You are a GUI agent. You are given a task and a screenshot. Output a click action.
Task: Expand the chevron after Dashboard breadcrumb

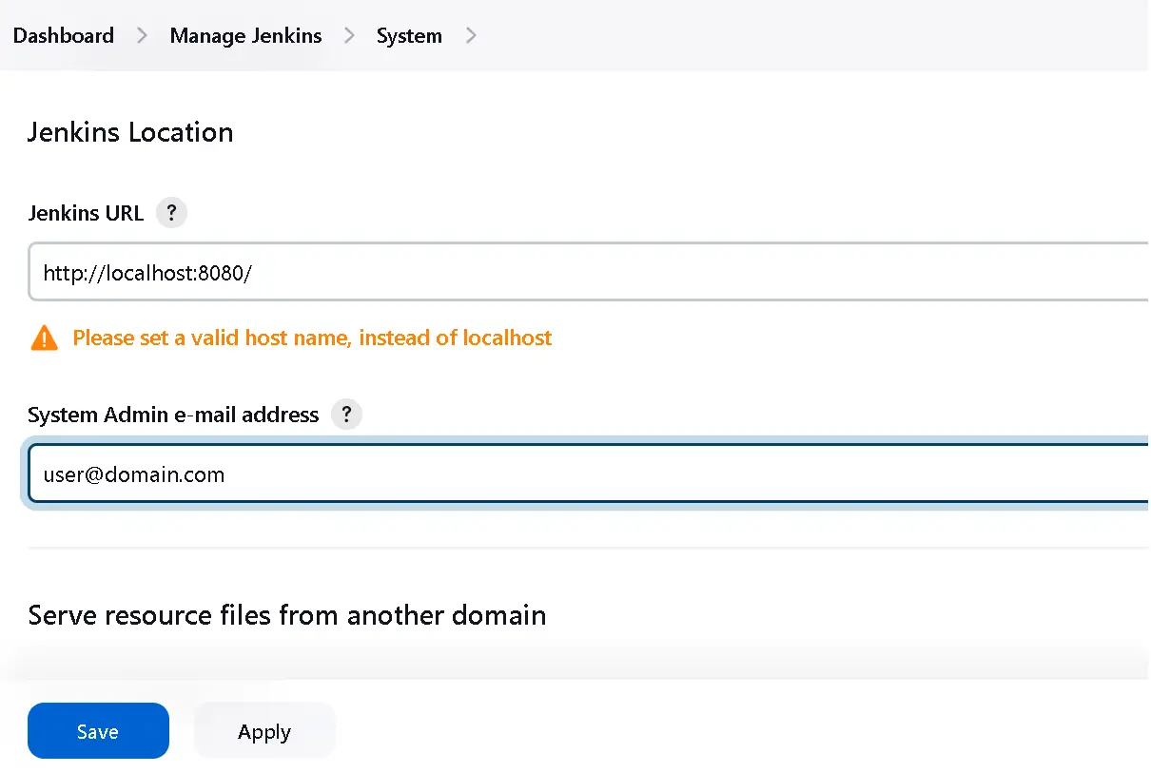click(x=142, y=36)
